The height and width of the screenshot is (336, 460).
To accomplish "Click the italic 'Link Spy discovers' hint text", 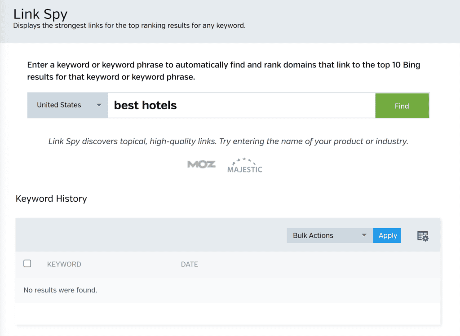I will point(228,141).
